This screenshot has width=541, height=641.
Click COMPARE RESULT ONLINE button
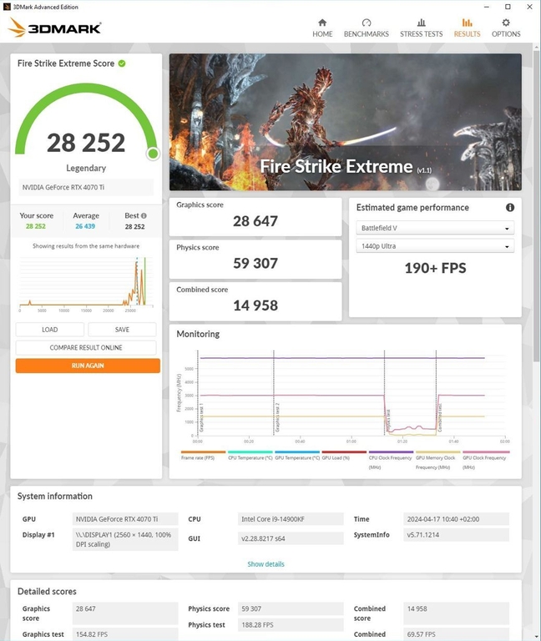point(86,347)
